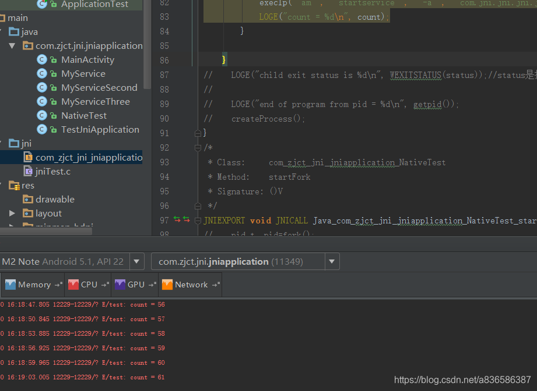Open MainActivity class in project tree
Screen dimensions: 537x391
coord(87,60)
